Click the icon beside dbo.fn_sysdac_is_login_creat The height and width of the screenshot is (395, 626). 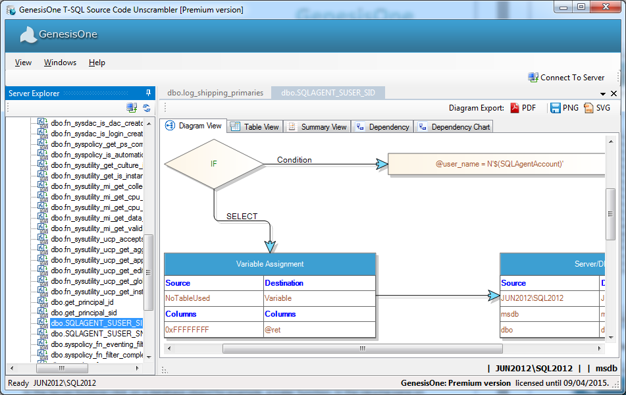coord(42,134)
